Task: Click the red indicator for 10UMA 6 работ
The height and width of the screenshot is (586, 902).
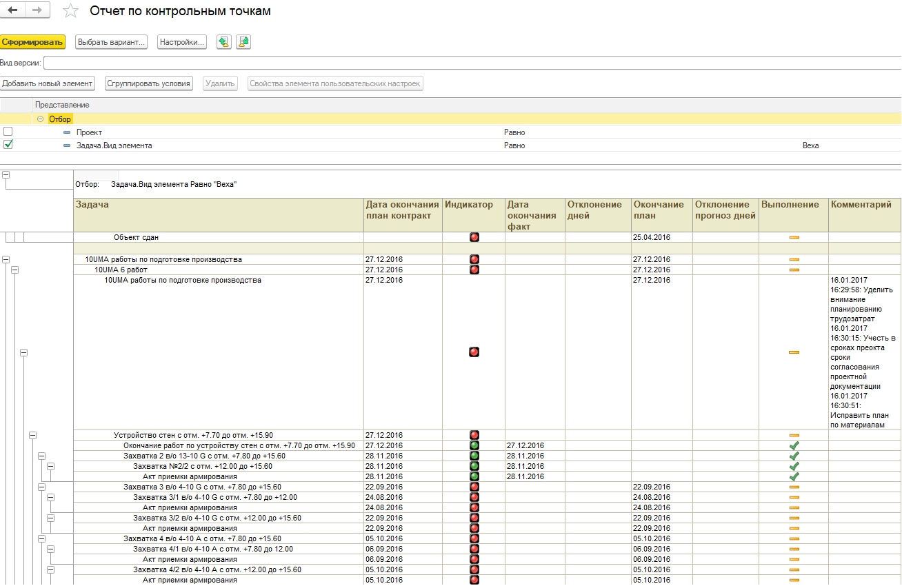Action: (x=474, y=270)
